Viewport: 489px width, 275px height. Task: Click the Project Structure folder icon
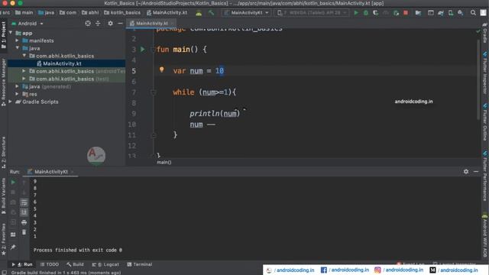coord(418,13)
